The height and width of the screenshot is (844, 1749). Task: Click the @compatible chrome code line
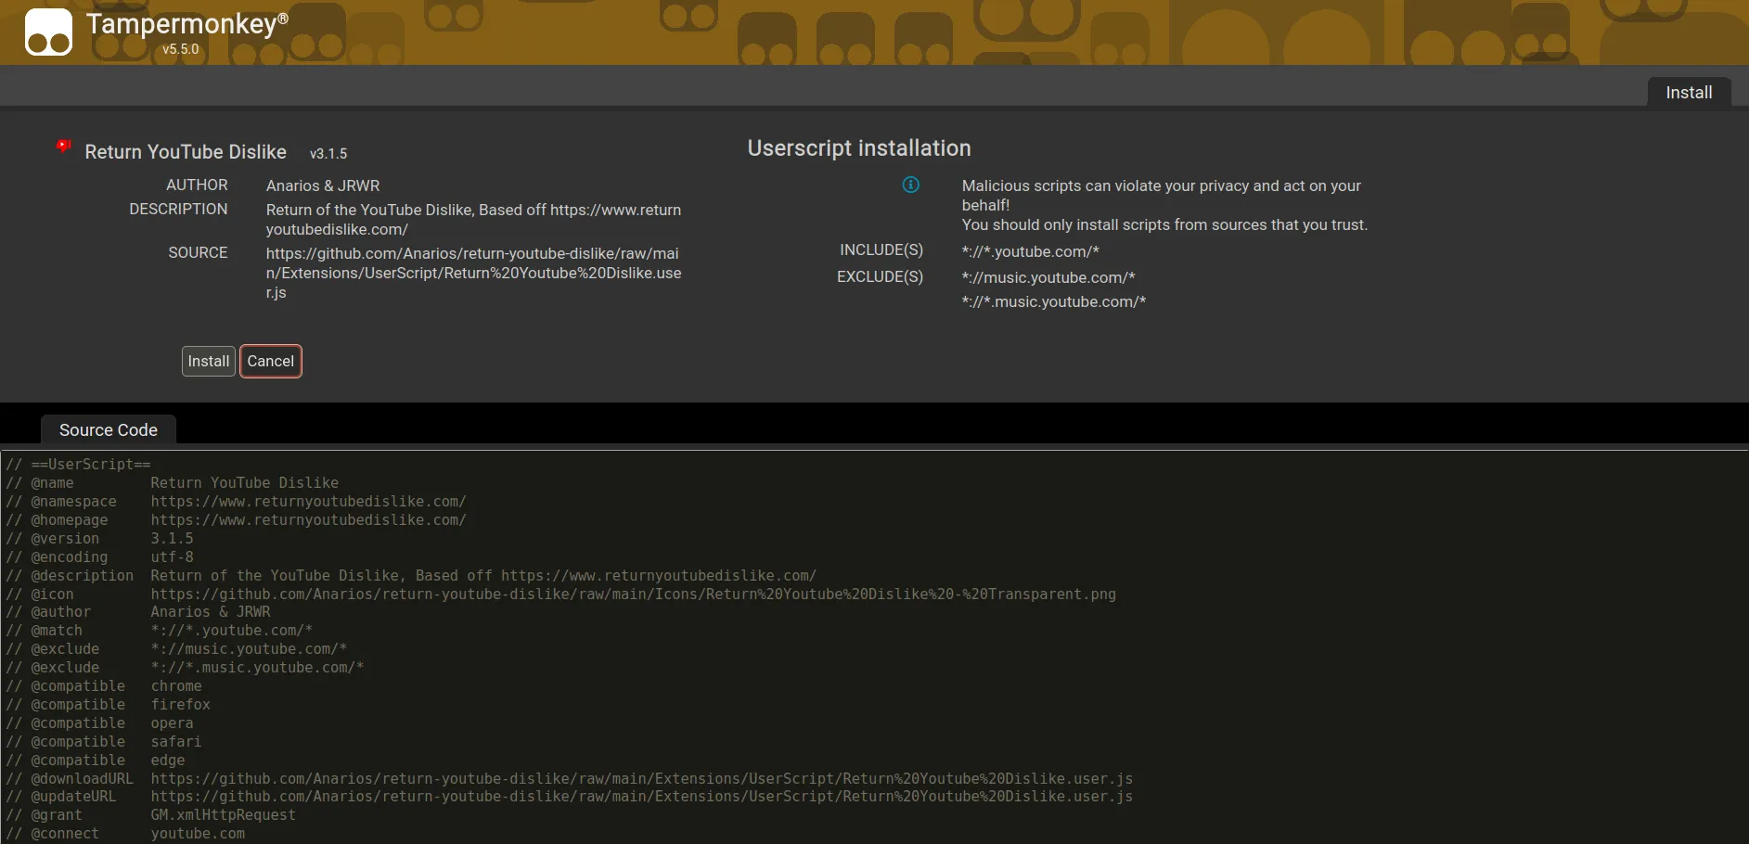pos(104,686)
